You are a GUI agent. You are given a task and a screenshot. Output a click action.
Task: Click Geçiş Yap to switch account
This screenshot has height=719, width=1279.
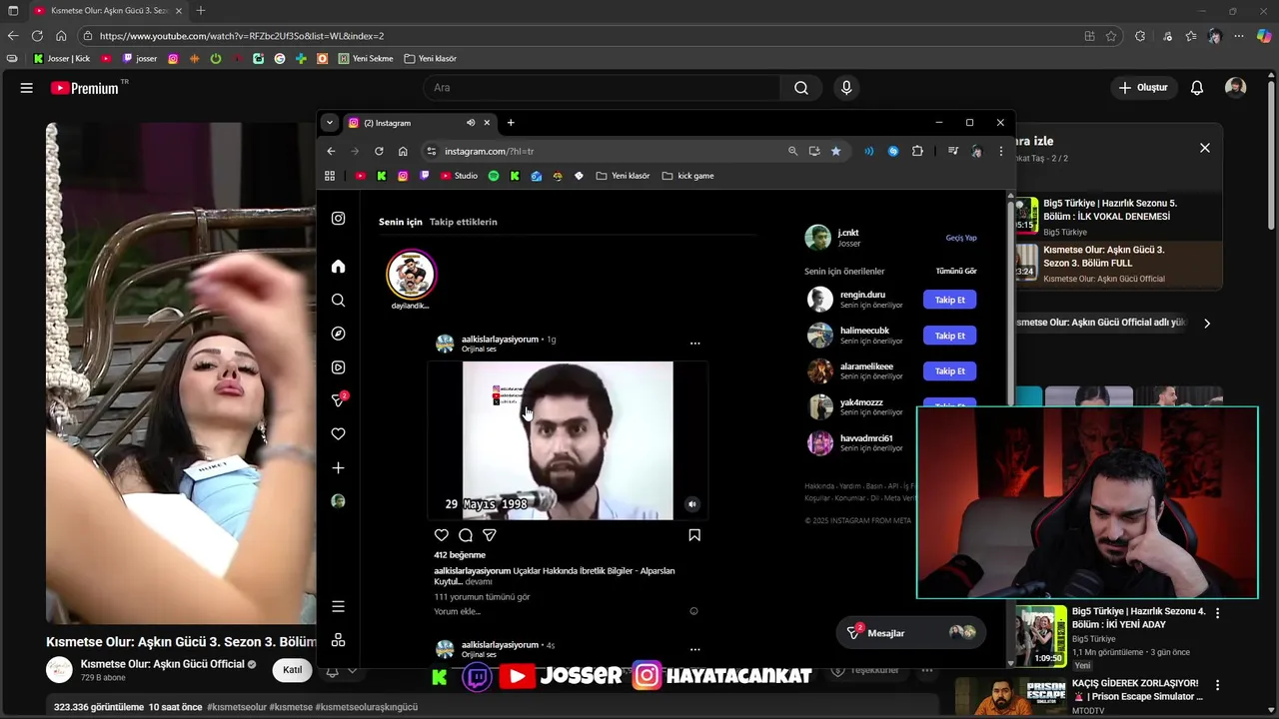pyautogui.click(x=961, y=238)
